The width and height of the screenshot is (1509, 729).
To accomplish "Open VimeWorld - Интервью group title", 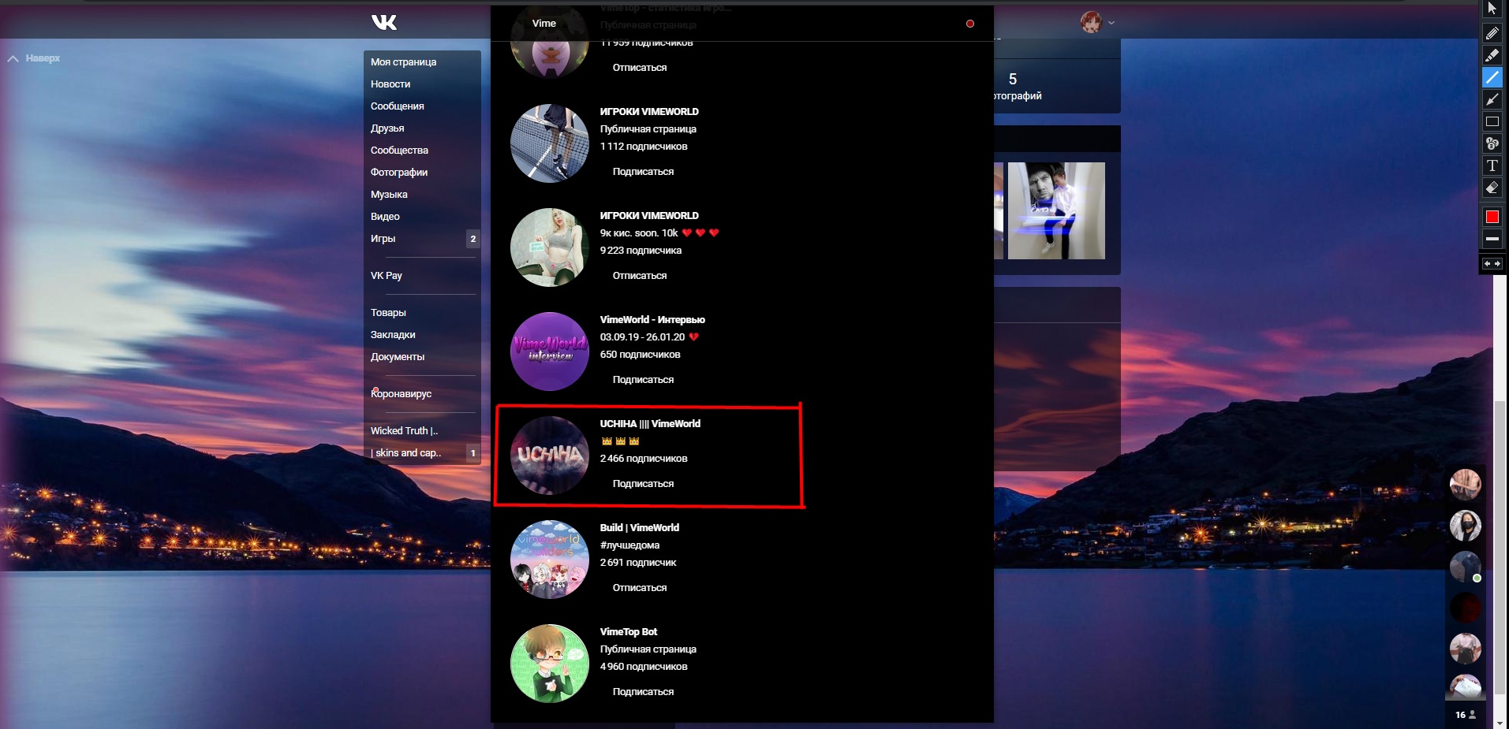I will point(652,319).
